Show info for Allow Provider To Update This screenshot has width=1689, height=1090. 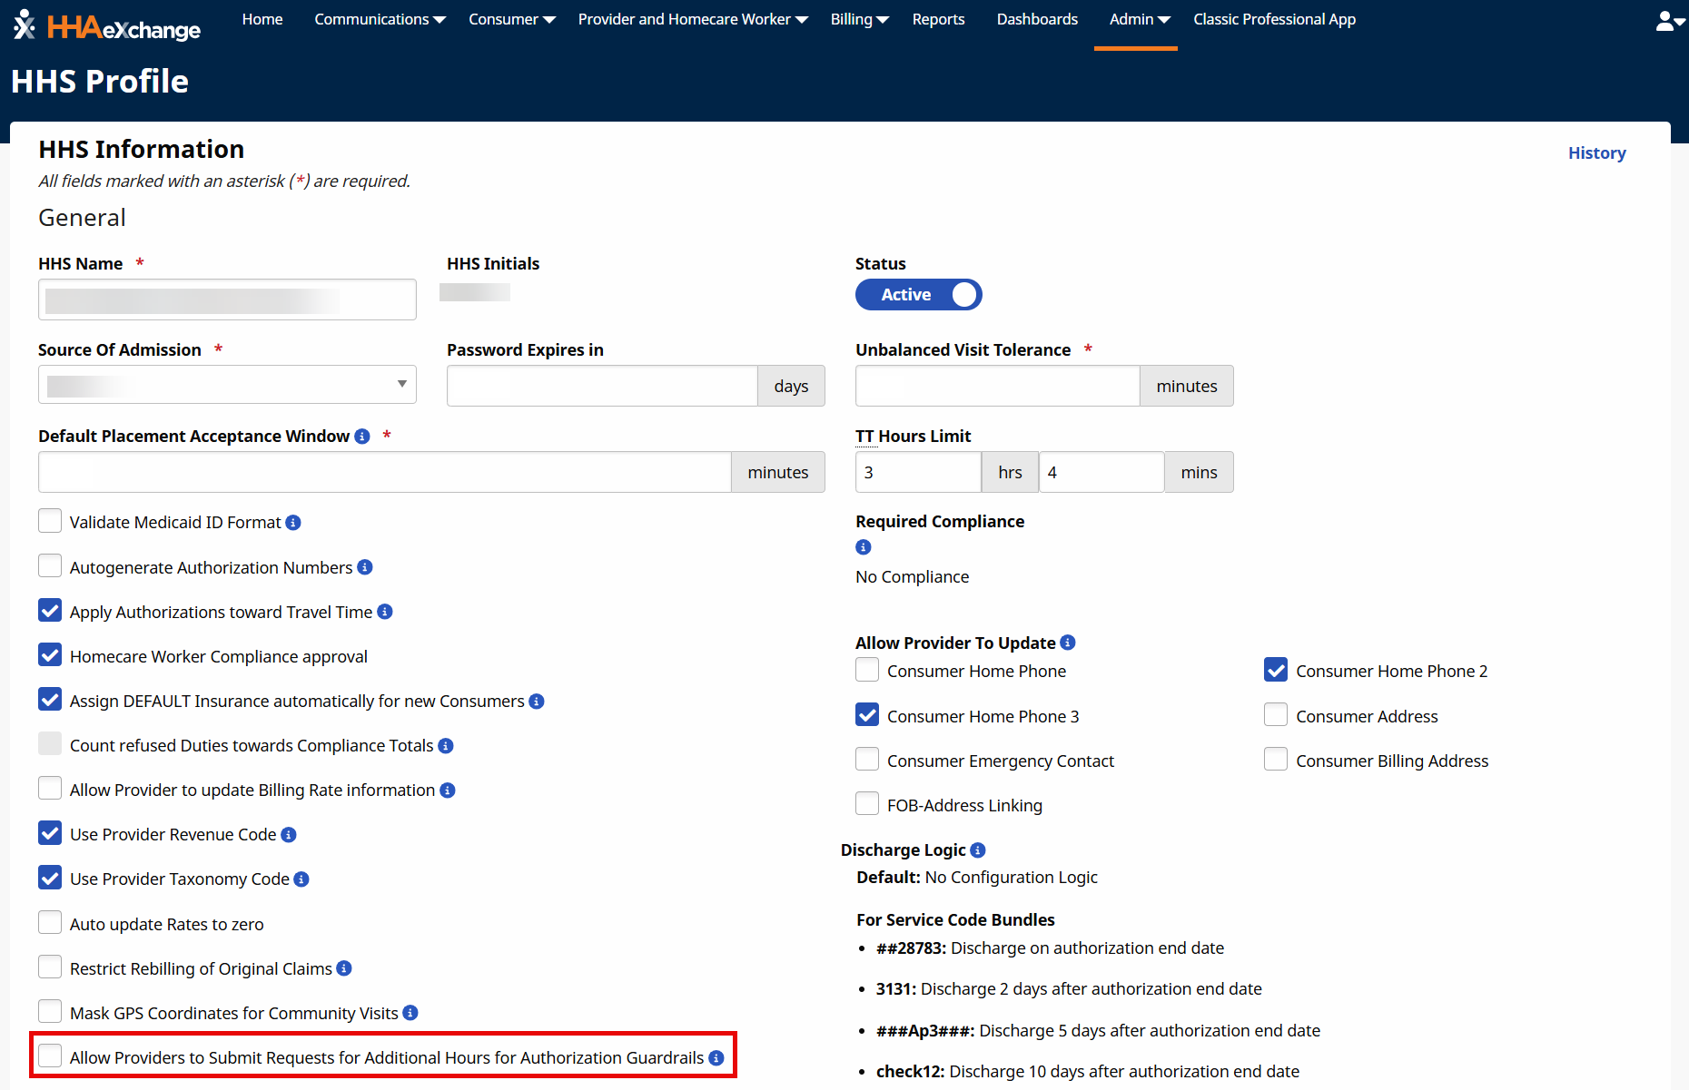coord(1068,643)
